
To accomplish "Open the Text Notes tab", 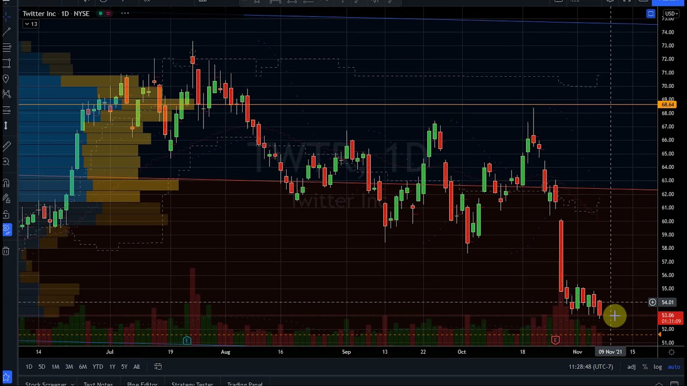I will pos(98,384).
